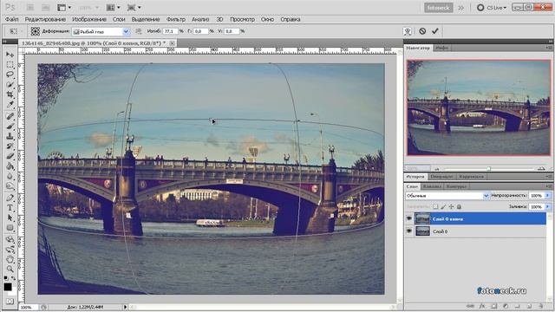Click the foreground color swatch
This screenshot has height=312, width=555.
[8, 287]
